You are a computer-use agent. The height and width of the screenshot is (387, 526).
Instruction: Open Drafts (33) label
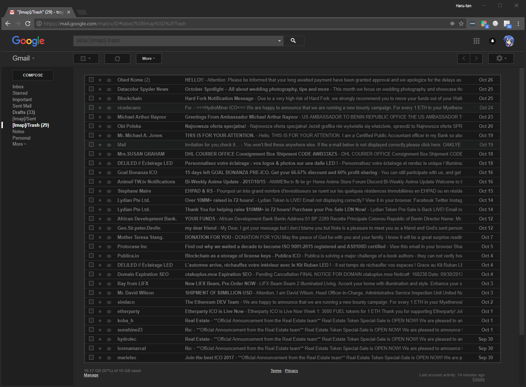click(24, 113)
